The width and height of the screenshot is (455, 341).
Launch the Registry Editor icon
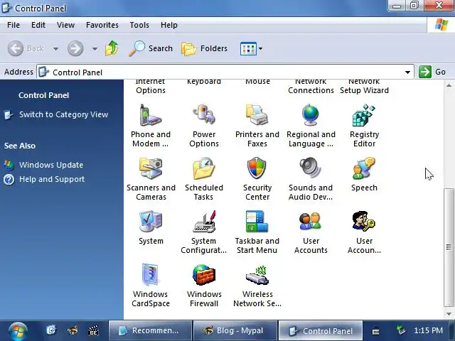364,115
